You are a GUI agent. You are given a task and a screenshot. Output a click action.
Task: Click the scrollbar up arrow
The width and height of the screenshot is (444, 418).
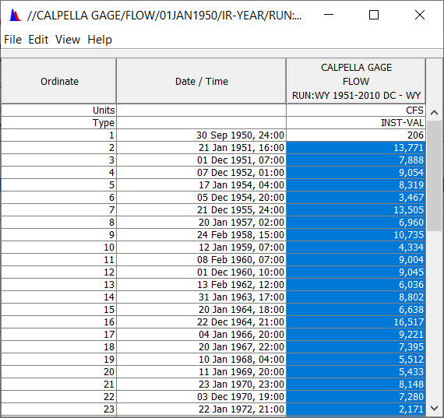point(434,113)
